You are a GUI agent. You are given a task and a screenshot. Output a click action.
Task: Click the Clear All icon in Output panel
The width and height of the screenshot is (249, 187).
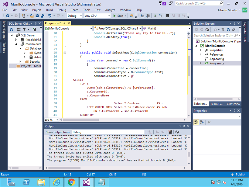point(170,132)
